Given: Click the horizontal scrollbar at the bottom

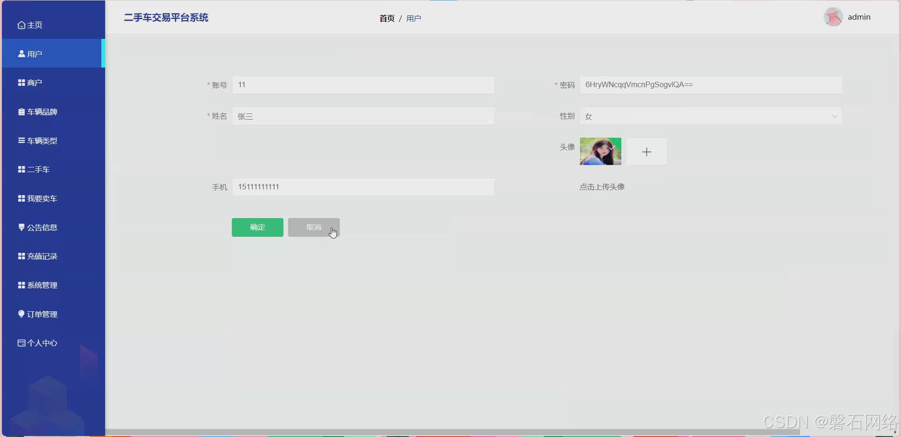Looking at the screenshot, I should point(453,432).
